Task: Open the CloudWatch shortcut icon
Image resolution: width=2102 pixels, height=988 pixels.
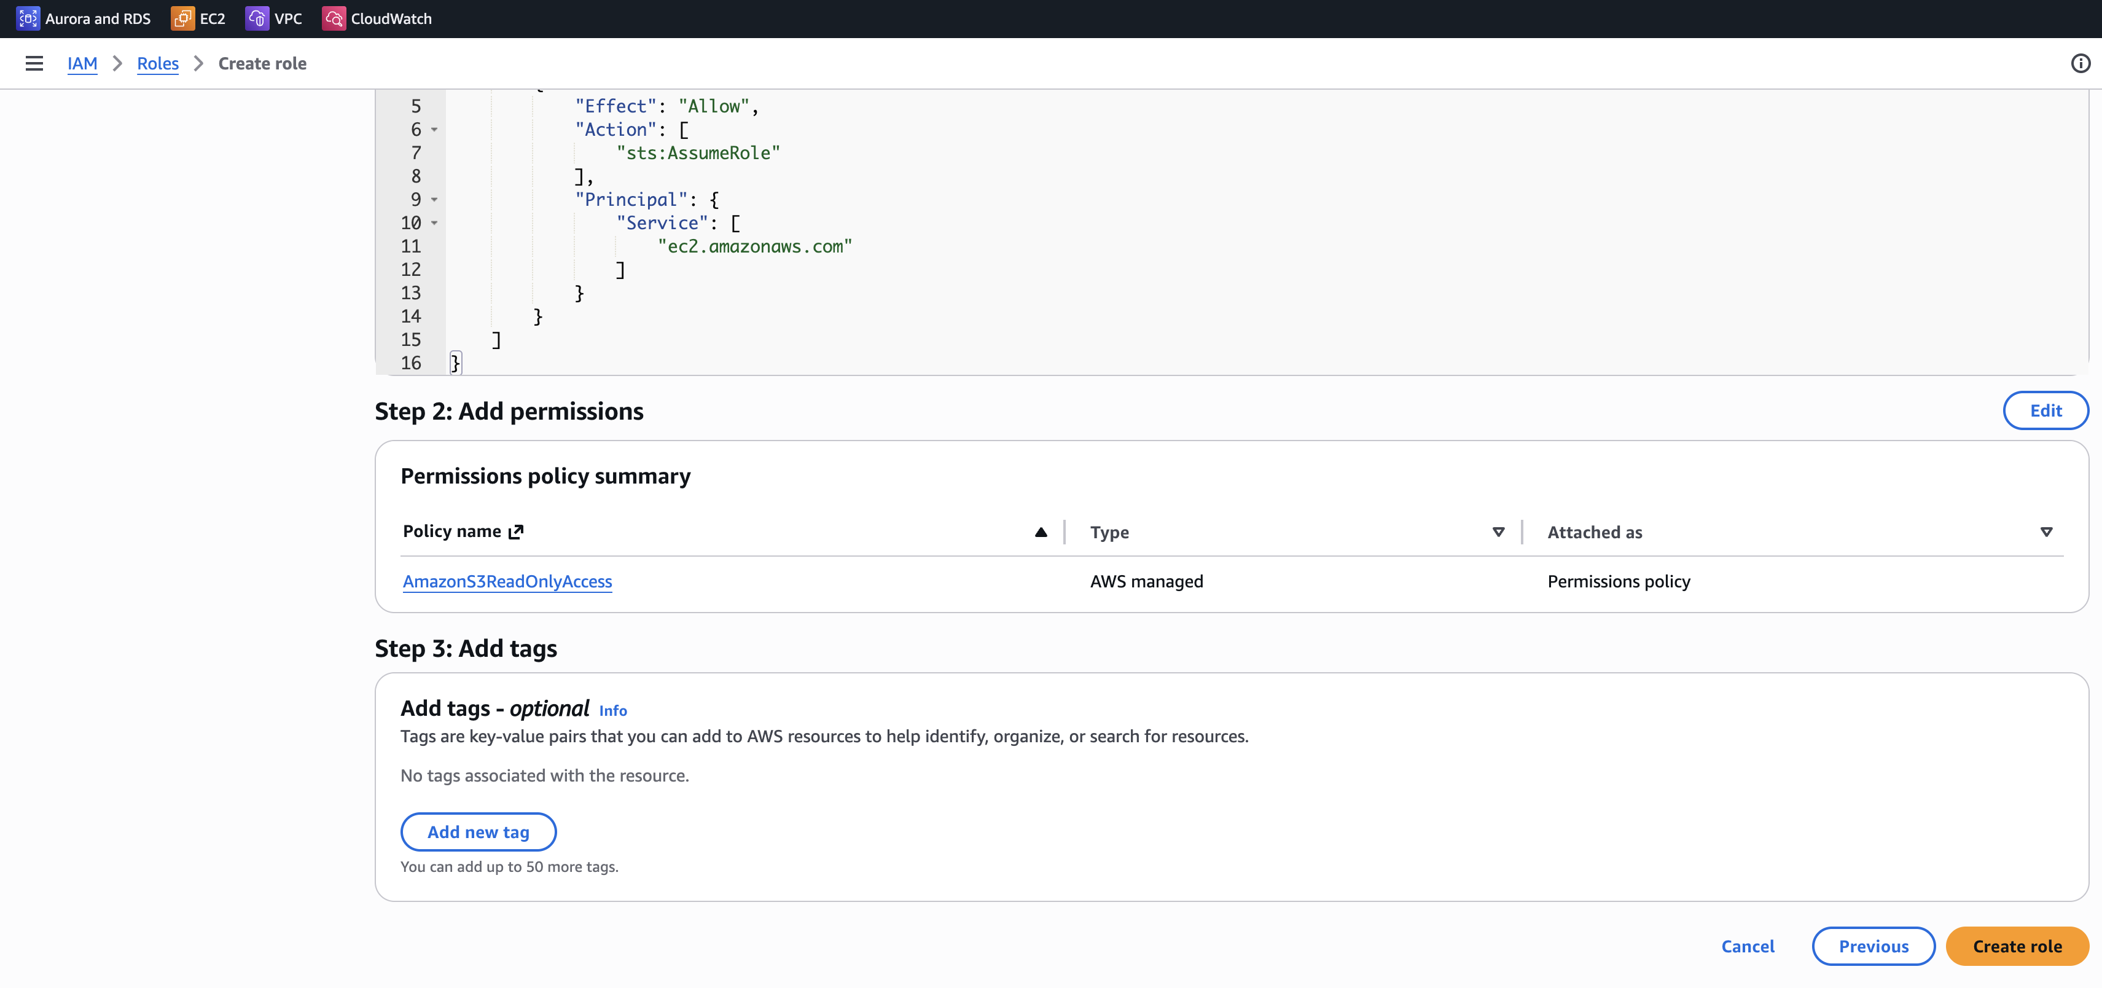Action: coord(334,18)
